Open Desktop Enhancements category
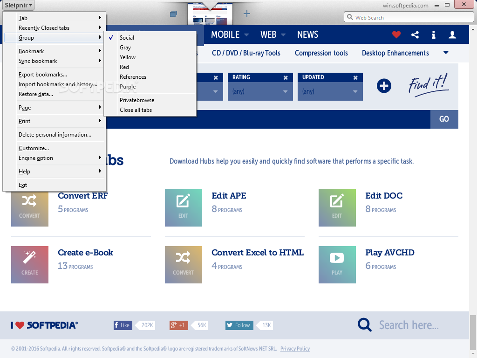 click(x=395, y=53)
